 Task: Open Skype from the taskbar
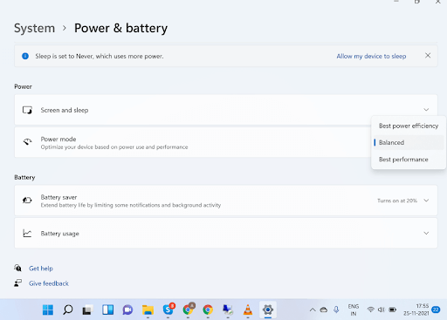pyautogui.click(x=168, y=310)
